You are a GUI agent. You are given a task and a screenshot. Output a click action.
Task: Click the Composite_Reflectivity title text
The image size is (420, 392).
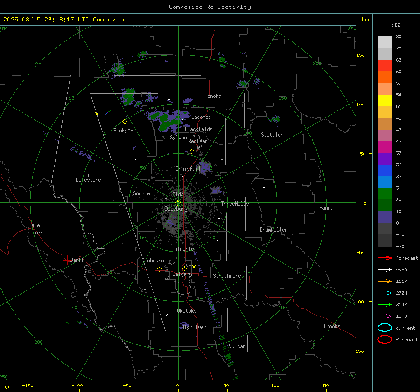pos(210,7)
